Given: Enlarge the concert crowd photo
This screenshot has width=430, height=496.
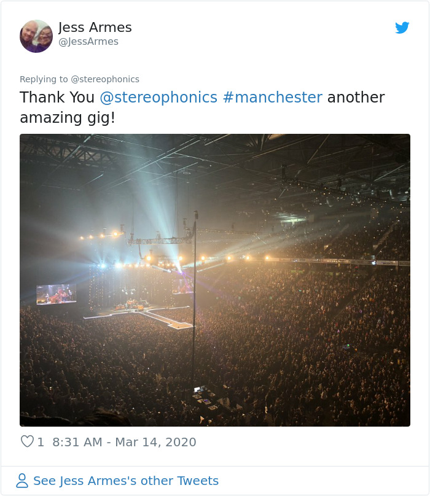Looking at the screenshot, I should [x=215, y=280].
